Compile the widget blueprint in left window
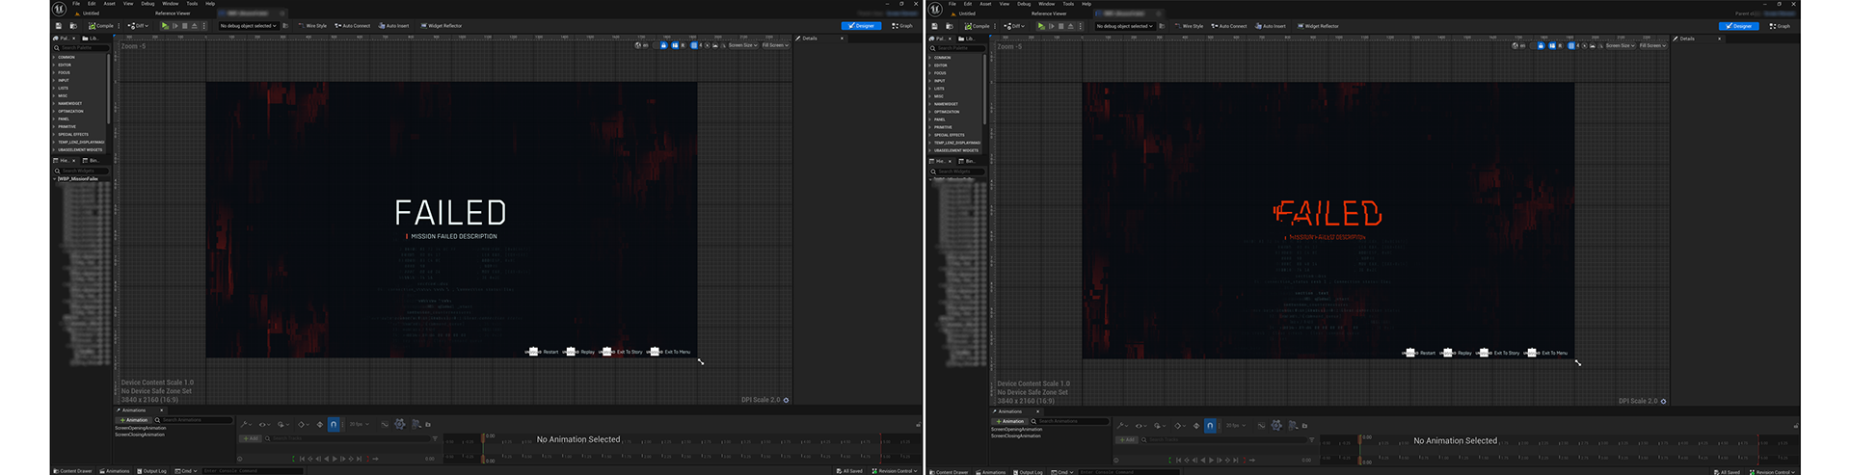Image resolution: width=1851 pixels, height=475 pixels. [x=101, y=26]
